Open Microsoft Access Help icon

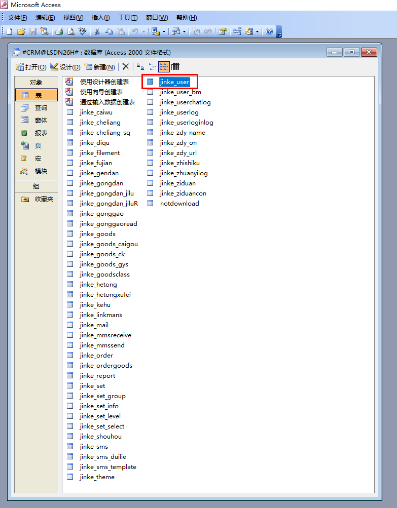pos(269,31)
